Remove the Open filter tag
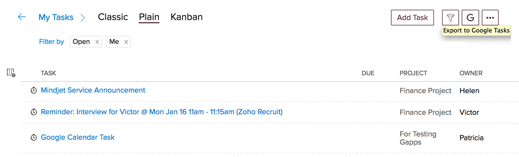The width and height of the screenshot is (519, 157). (97, 42)
